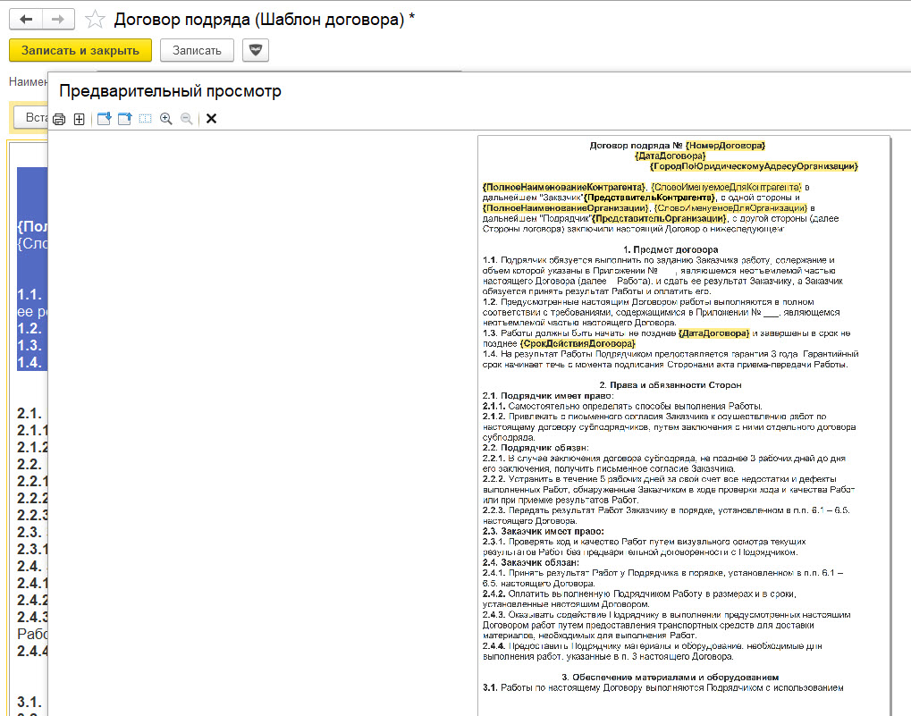Screen dimensions: 911x716
Task: Close the preview with the black X icon
Action: click(x=212, y=119)
